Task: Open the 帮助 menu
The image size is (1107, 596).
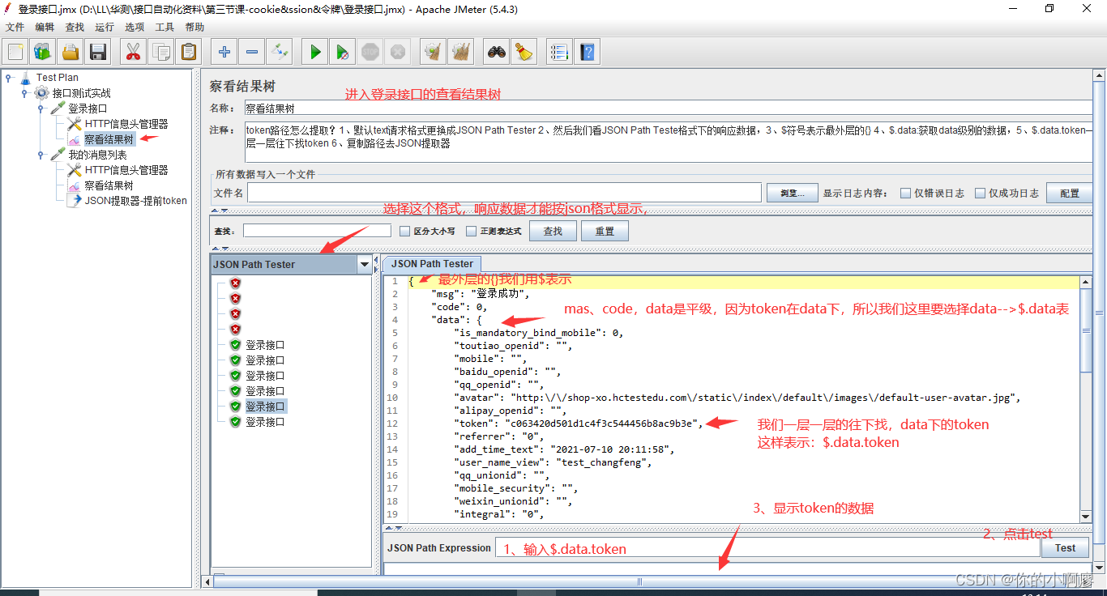Action: [194, 27]
